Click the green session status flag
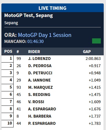 pos(96,41)
